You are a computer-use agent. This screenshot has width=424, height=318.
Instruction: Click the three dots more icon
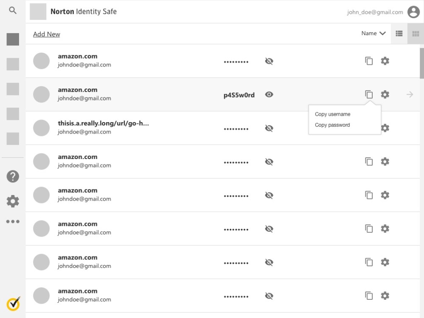tap(13, 221)
